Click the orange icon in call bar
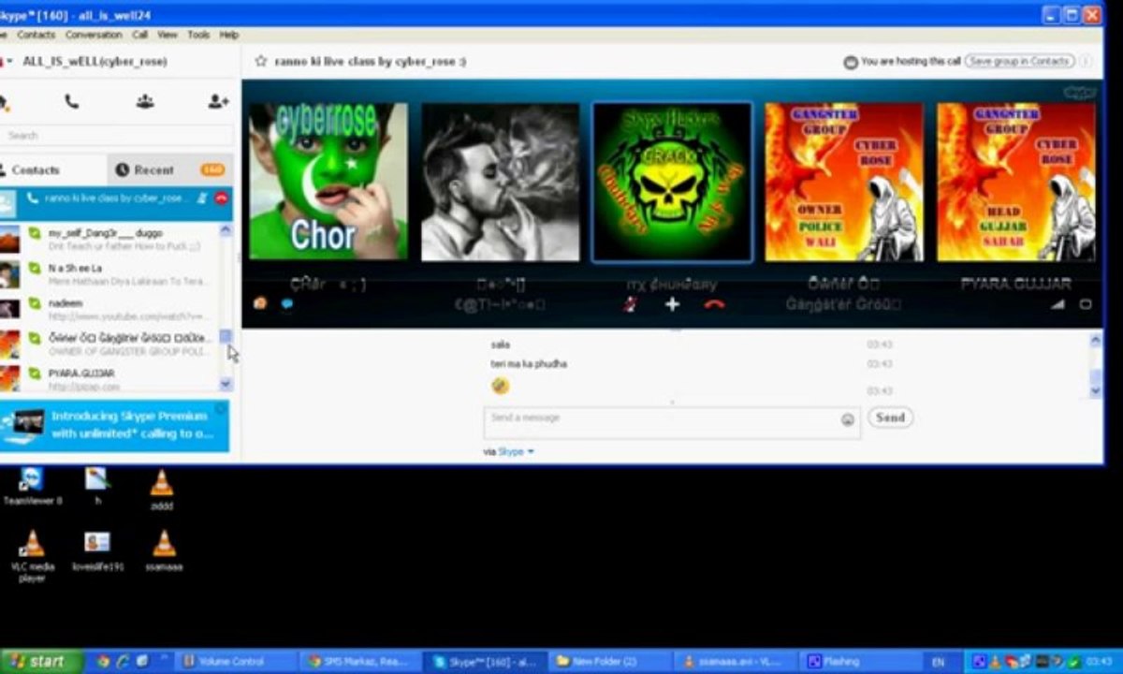Image resolution: width=1123 pixels, height=674 pixels. pos(260,303)
